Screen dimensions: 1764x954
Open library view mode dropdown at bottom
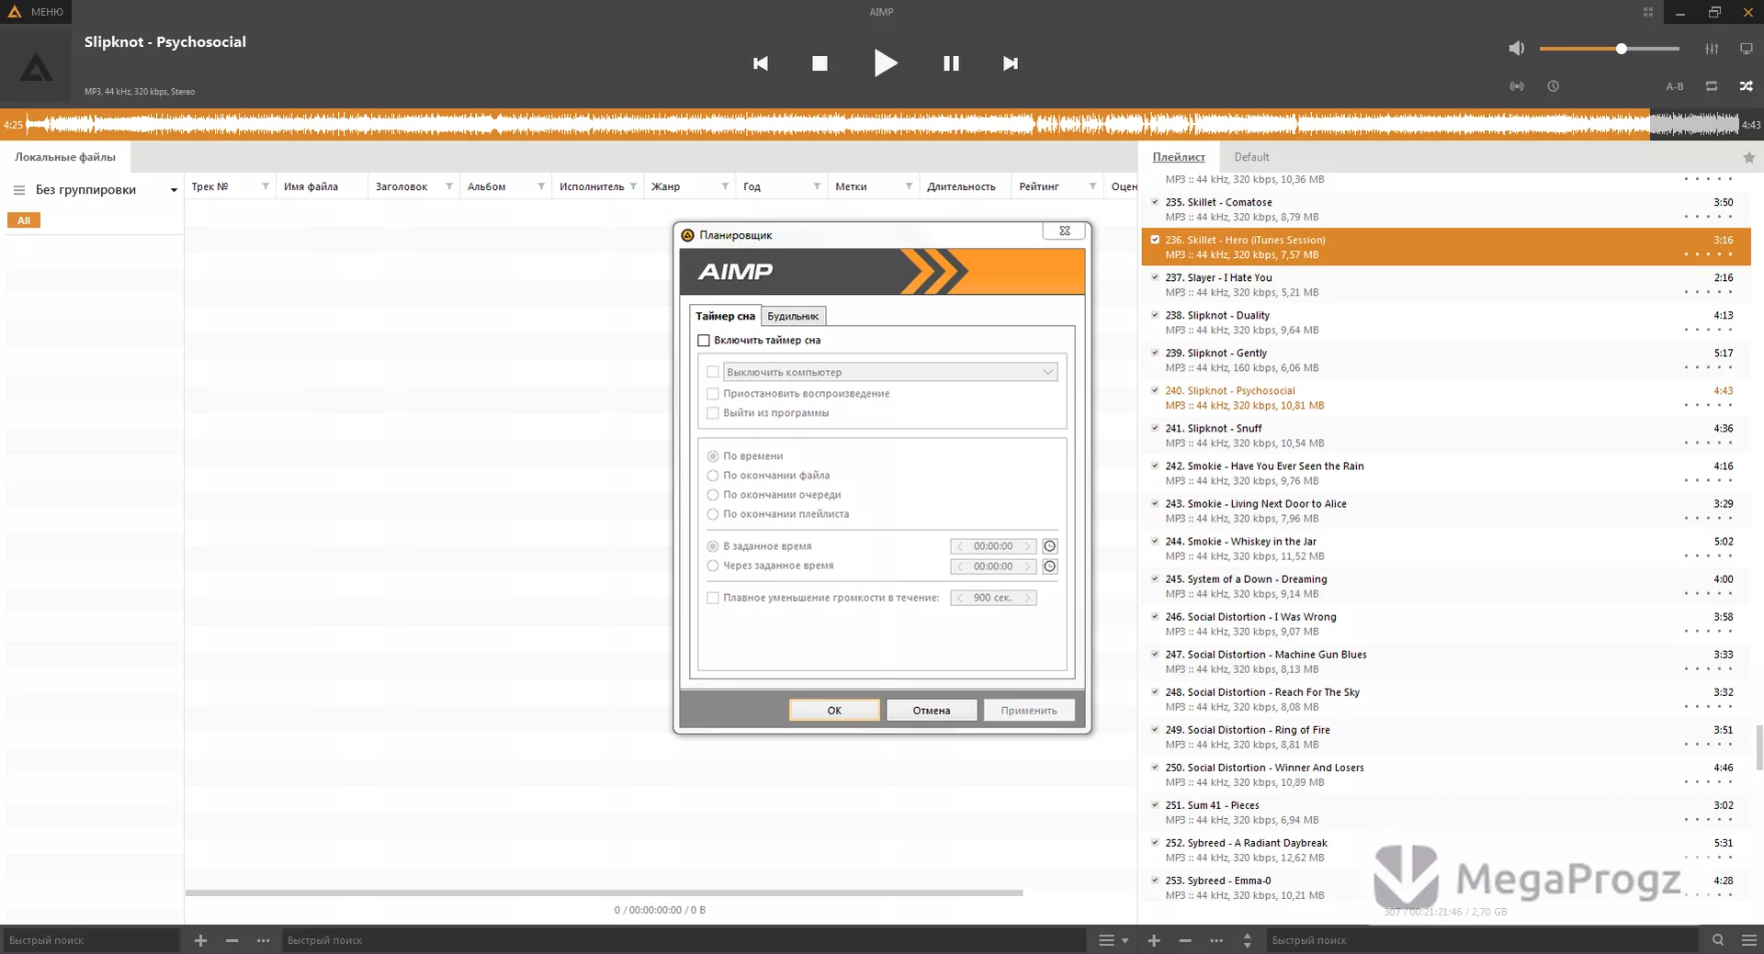pyautogui.click(x=1113, y=940)
